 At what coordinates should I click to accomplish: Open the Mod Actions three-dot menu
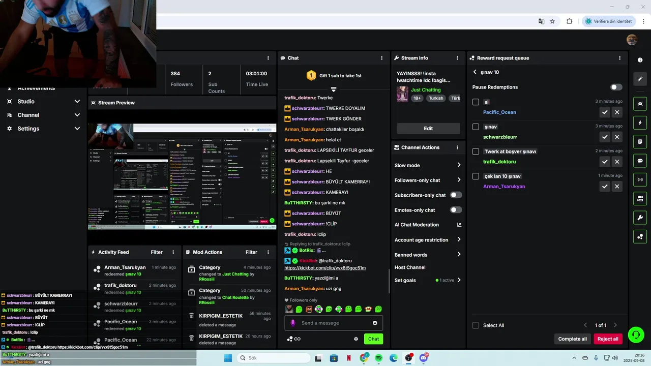(268, 252)
